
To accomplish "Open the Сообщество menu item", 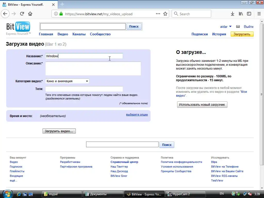I will tap(100, 34).
